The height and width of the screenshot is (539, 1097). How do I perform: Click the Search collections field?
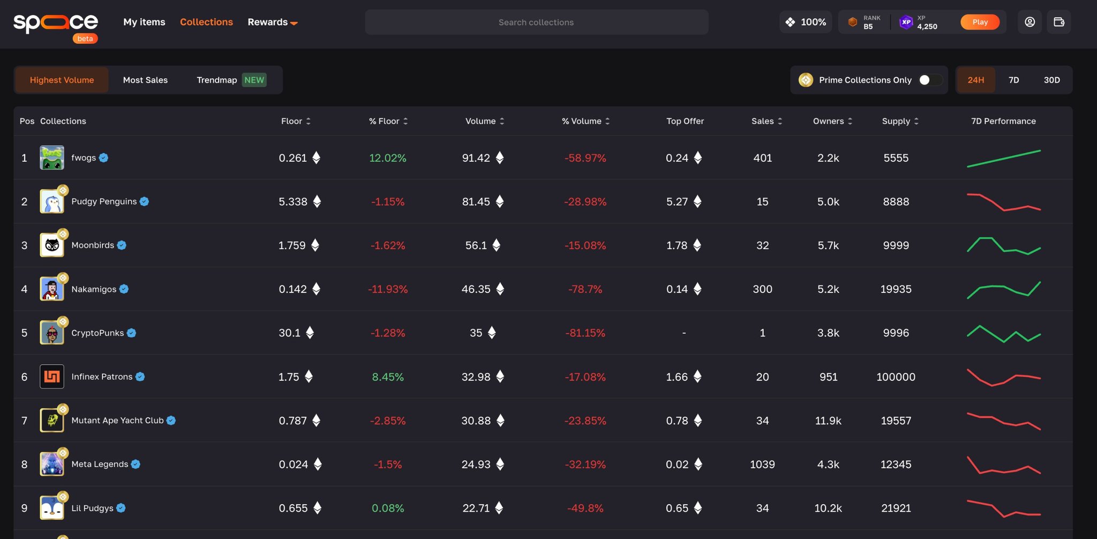536,22
